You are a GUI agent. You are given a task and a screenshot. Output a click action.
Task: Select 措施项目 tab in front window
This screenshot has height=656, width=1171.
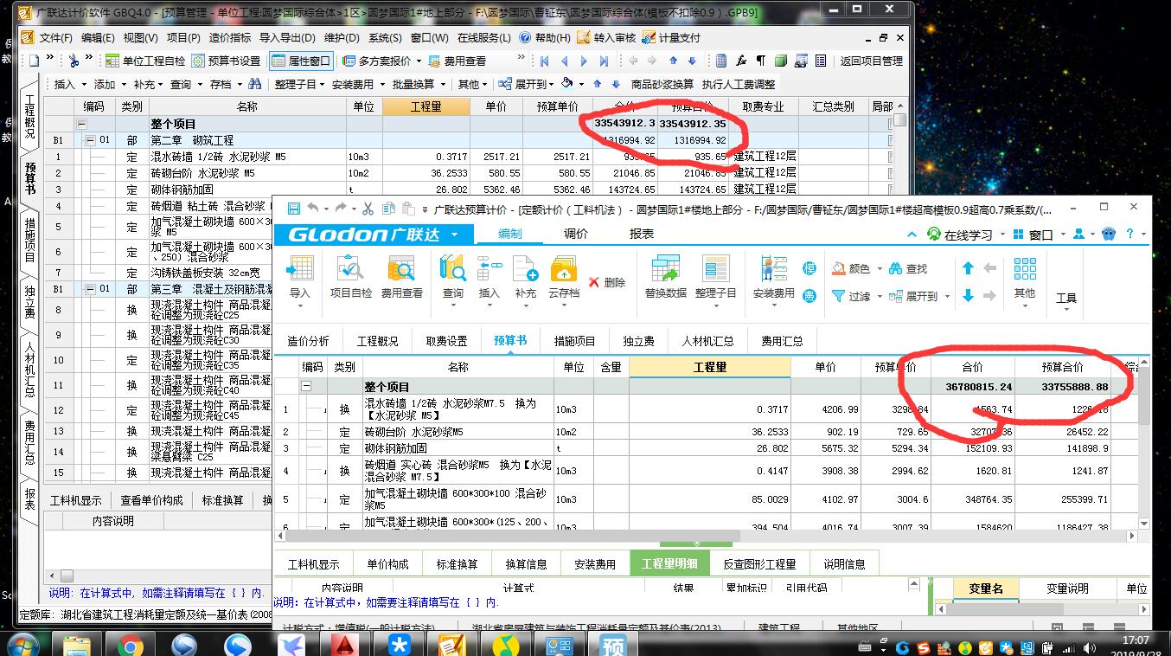click(574, 341)
